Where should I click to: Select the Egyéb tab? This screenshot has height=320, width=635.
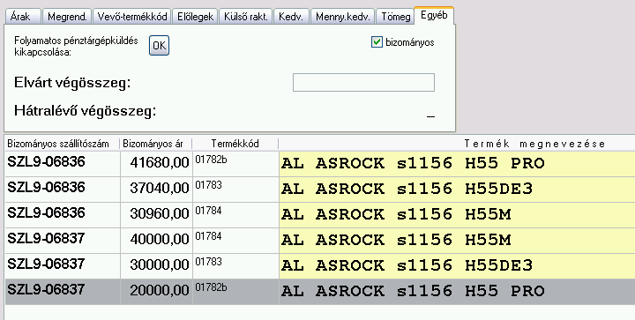[434, 16]
